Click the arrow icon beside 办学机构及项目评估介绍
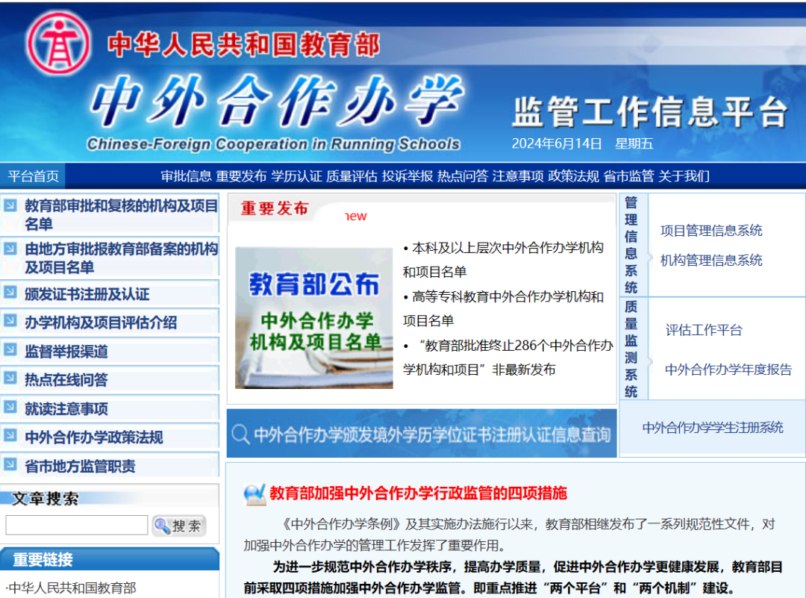Image resolution: width=806 pixels, height=598 pixels. (x=10, y=321)
